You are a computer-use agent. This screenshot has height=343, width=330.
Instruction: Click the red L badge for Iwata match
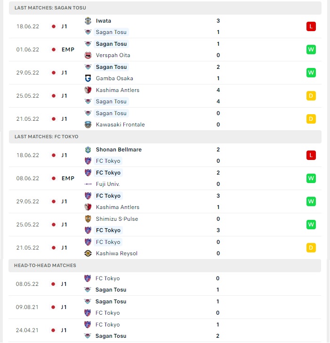[x=311, y=26]
